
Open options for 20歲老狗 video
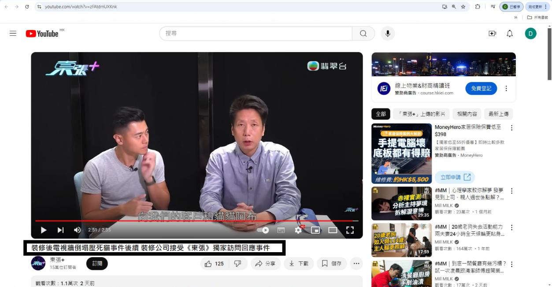[511, 227]
